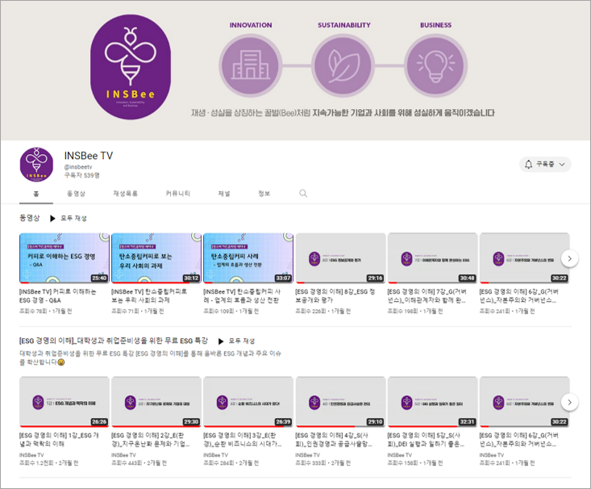Open the 6강 thumbnail in the ESG playlist row

524,402
